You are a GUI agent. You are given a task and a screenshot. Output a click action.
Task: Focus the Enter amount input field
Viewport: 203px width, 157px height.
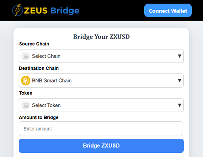coord(101,129)
